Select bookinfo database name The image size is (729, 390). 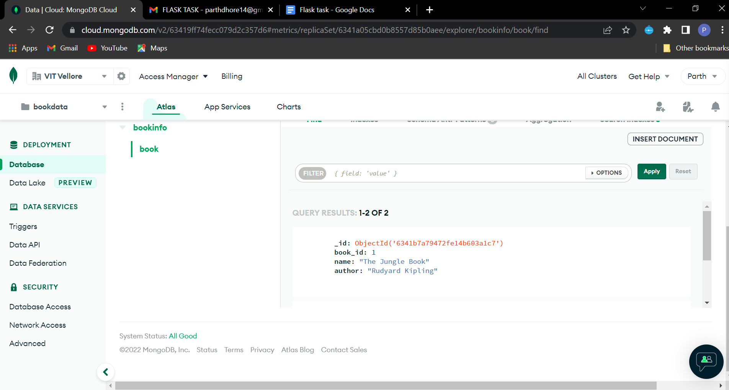150,127
